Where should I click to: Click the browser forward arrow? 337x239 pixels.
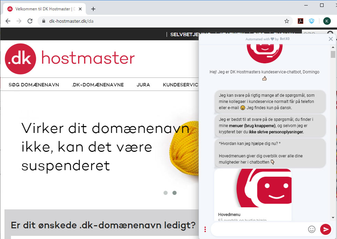(19, 21)
